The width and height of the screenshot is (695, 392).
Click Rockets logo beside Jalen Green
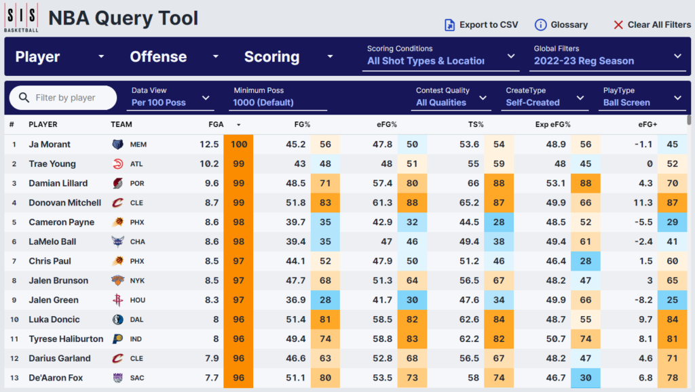point(117,300)
